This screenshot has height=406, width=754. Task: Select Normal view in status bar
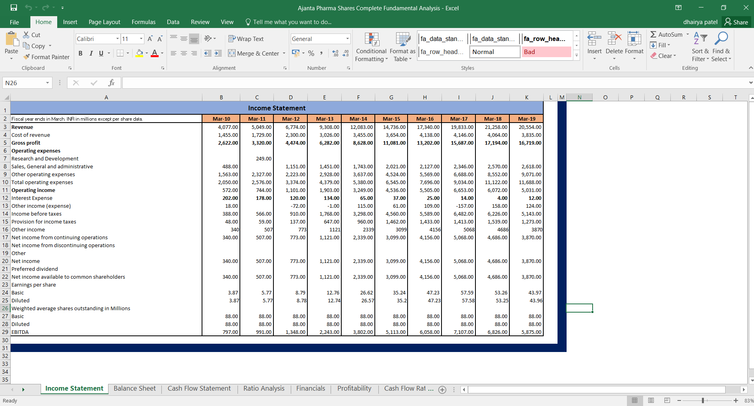[x=634, y=400]
